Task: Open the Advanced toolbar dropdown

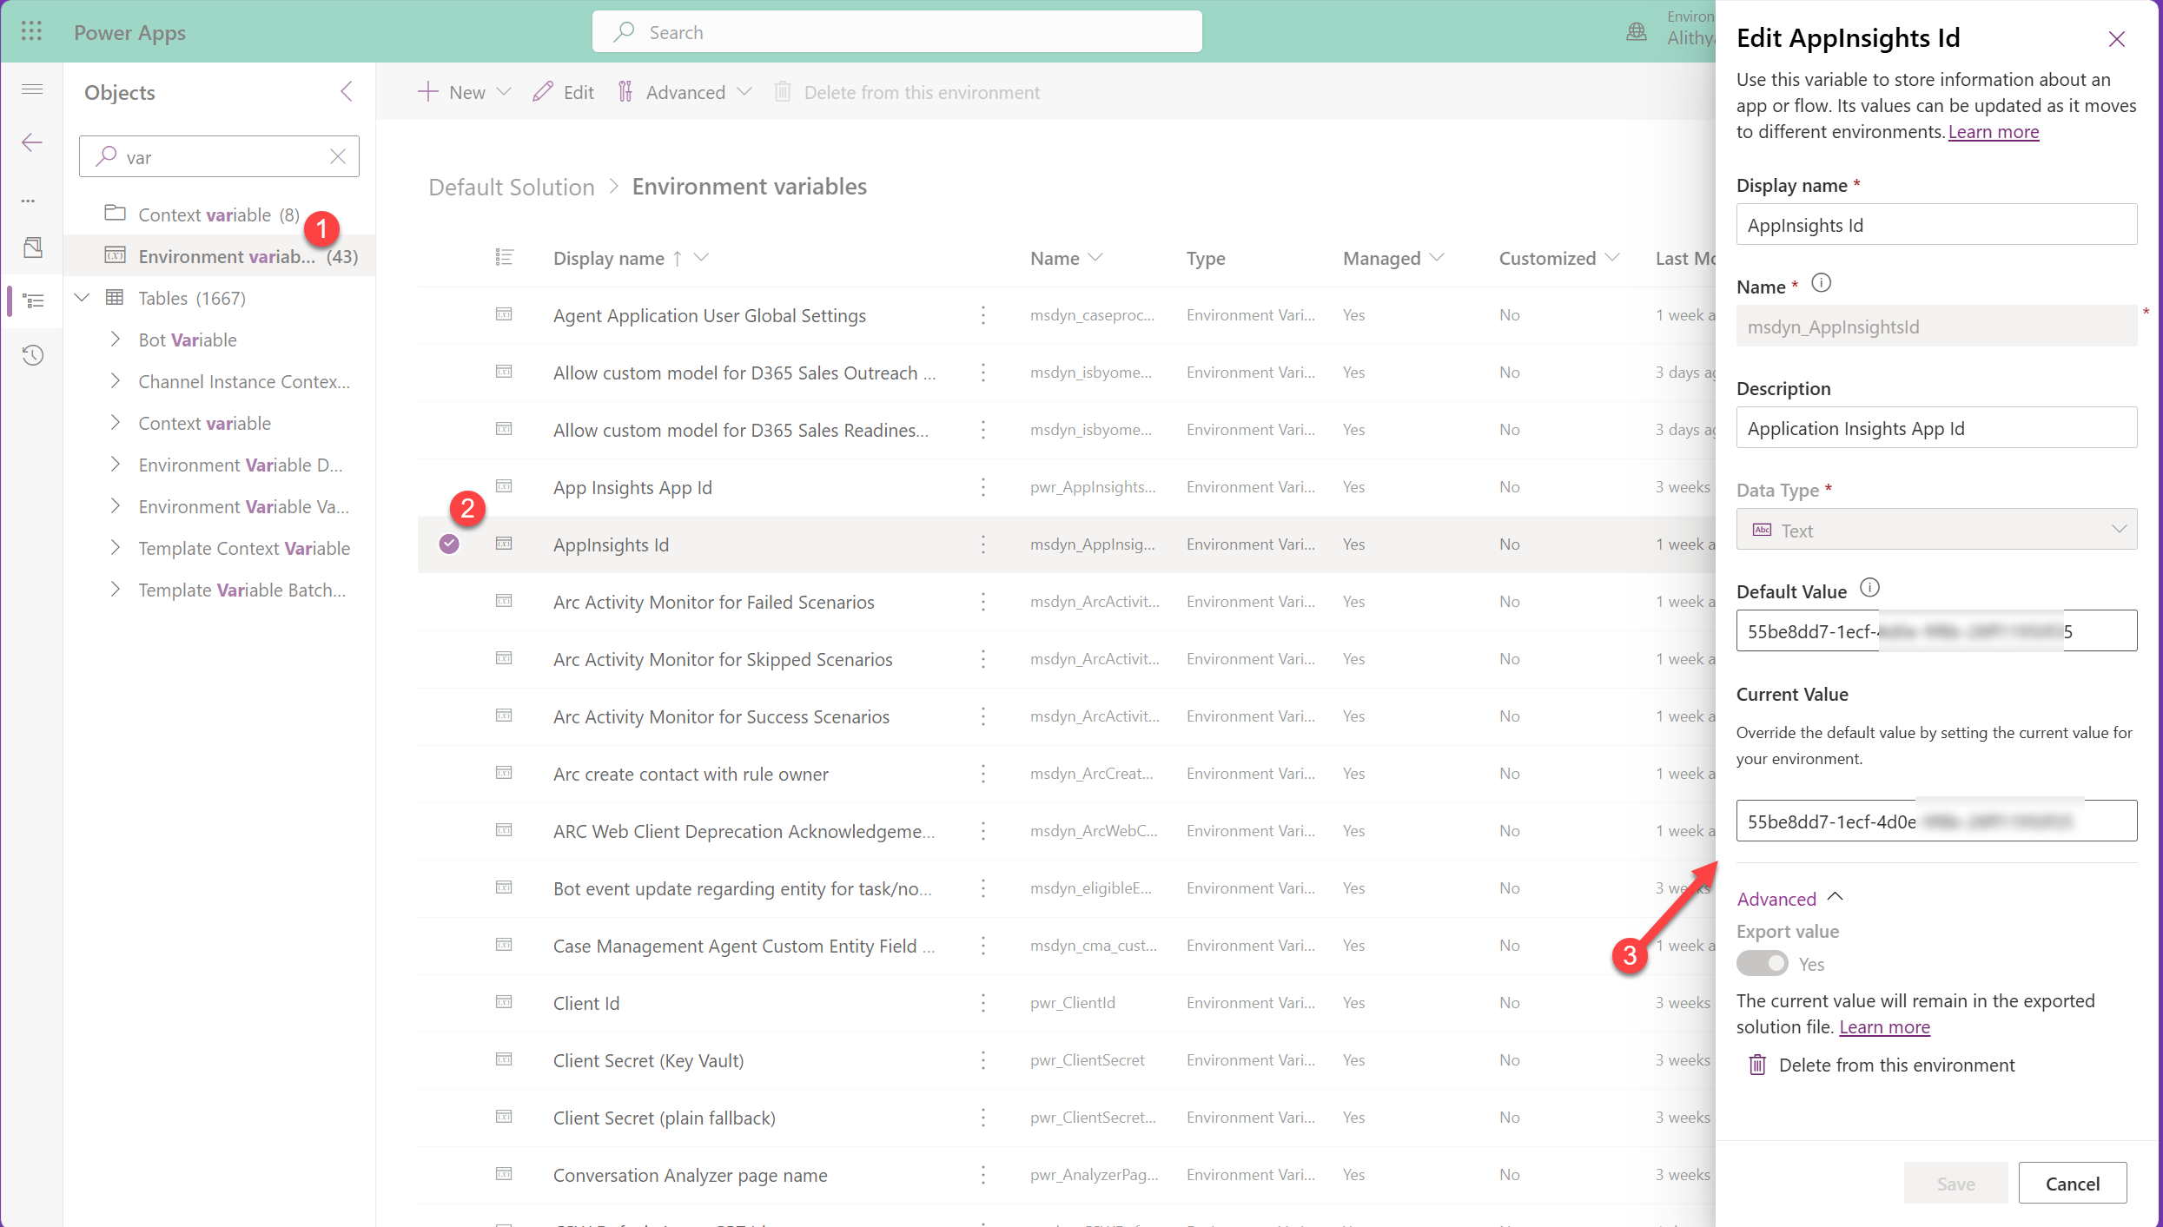Action: click(x=684, y=92)
